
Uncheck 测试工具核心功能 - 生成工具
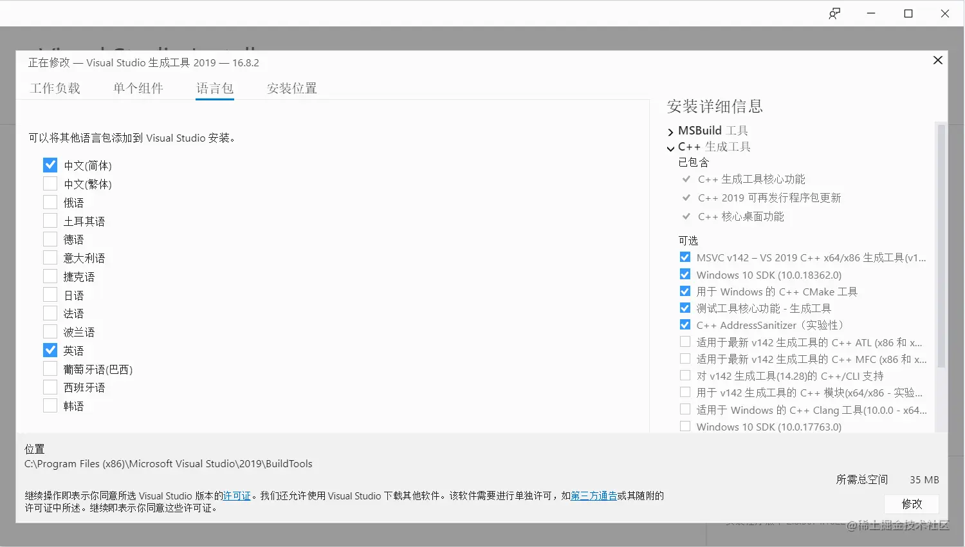click(685, 308)
